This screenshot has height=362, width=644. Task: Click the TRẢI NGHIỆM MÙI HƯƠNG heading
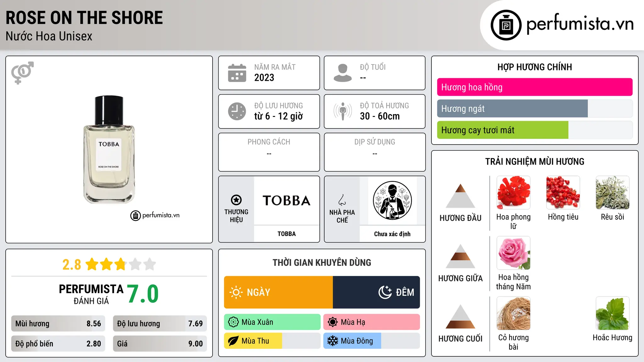tap(535, 162)
